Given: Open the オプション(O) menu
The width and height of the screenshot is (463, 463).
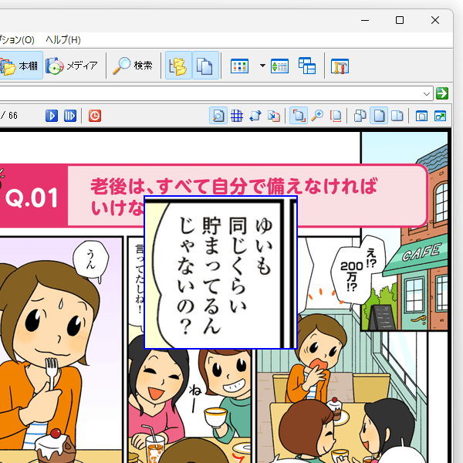Looking at the screenshot, I should [16, 40].
